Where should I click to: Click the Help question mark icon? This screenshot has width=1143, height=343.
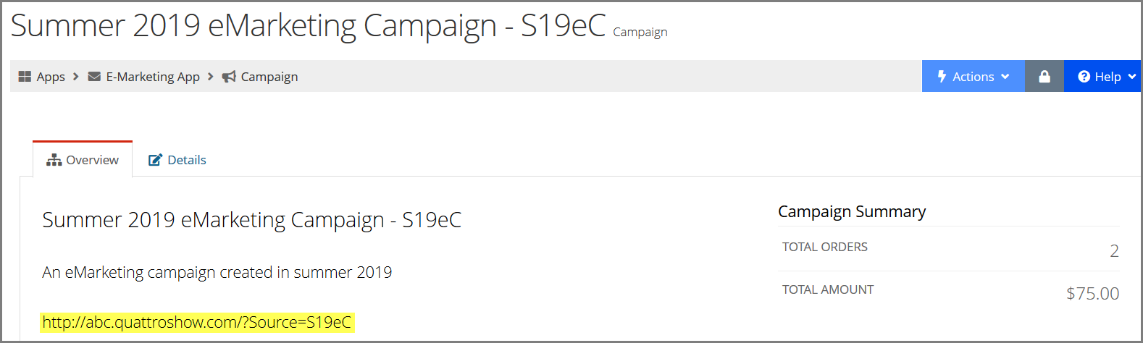(1084, 77)
